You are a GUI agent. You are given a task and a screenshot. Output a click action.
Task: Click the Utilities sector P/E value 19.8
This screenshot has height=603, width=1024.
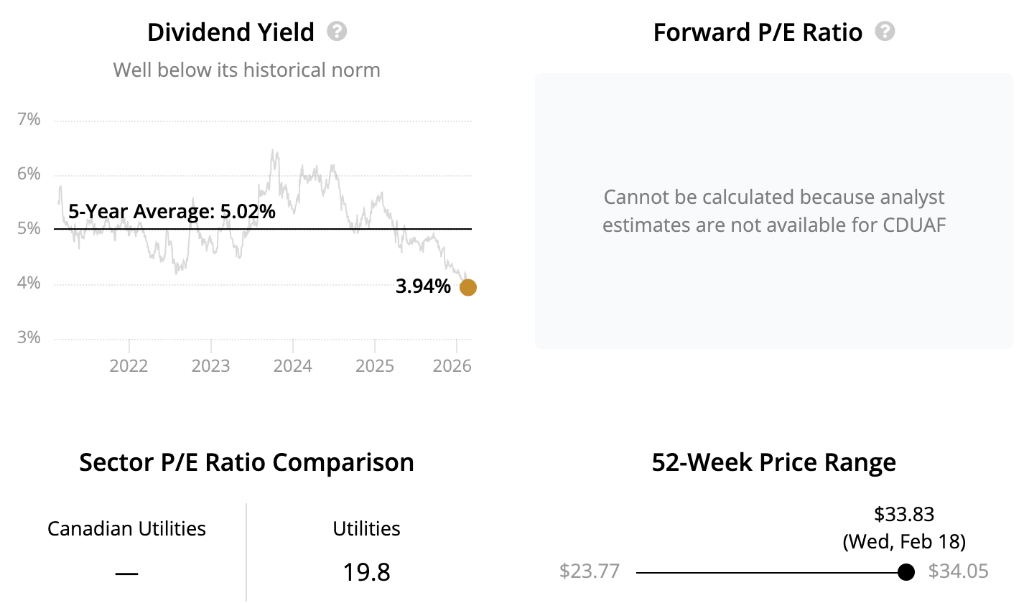[366, 572]
